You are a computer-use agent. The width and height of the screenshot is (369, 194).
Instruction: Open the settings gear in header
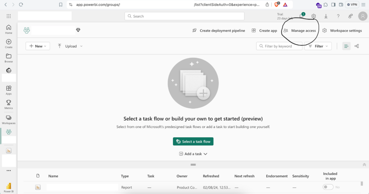314,16
